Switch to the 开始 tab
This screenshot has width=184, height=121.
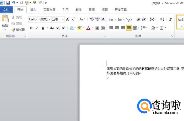(x=20, y=10)
